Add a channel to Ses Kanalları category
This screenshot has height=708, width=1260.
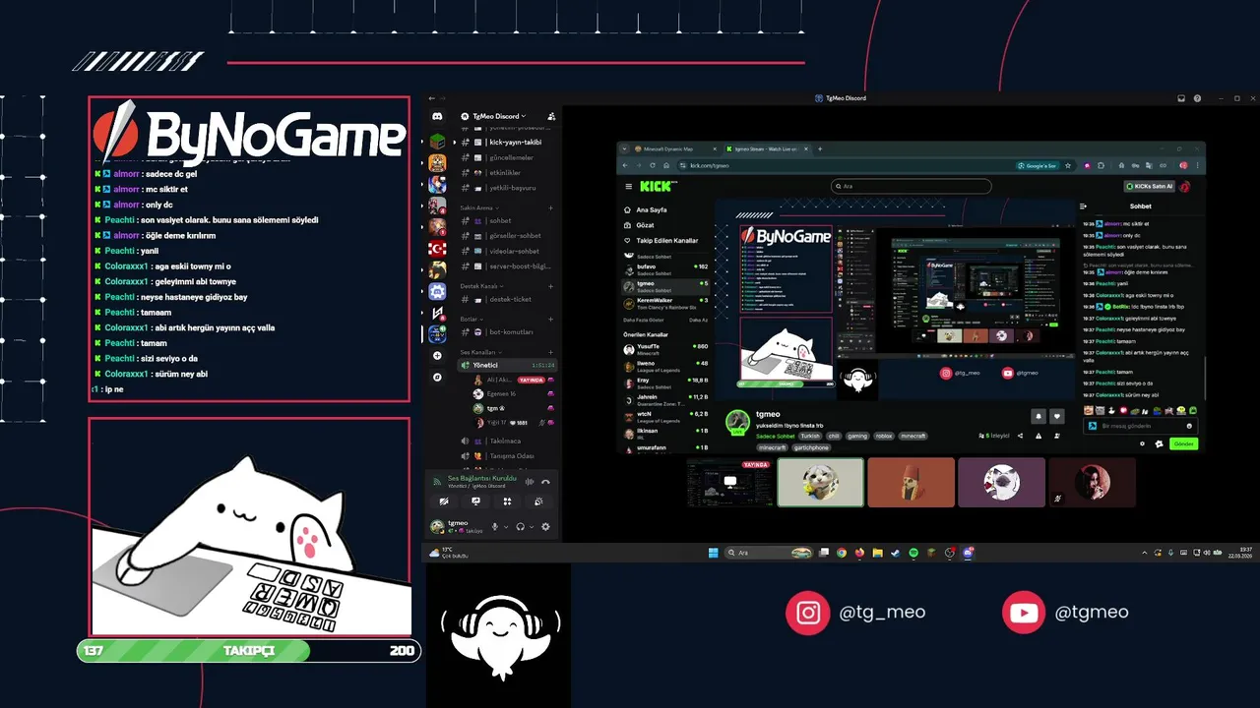550,352
